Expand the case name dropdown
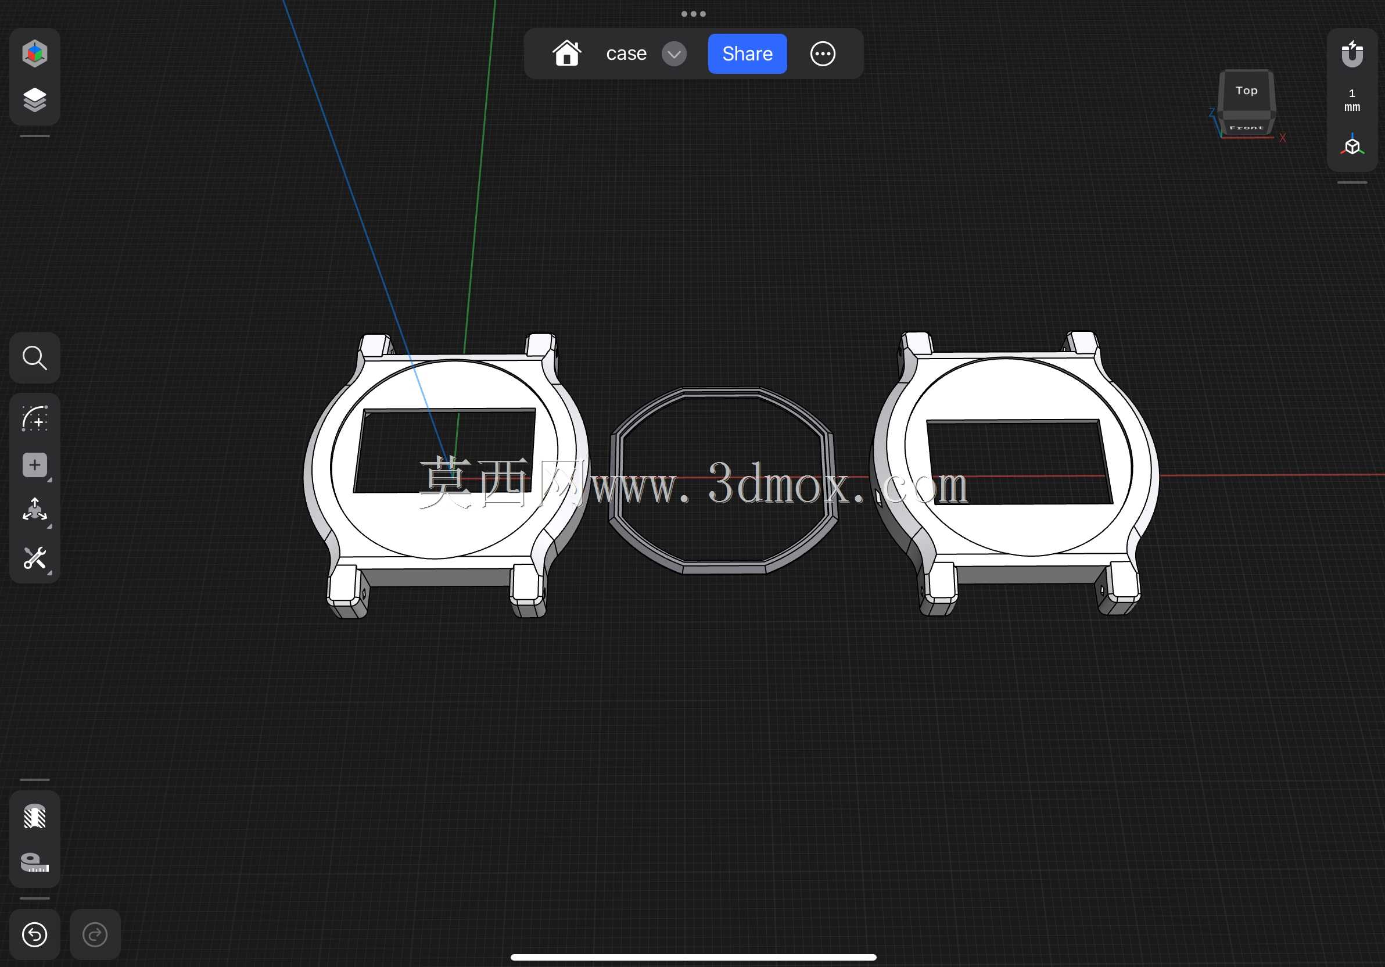This screenshot has width=1385, height=967. click(674, 53)
